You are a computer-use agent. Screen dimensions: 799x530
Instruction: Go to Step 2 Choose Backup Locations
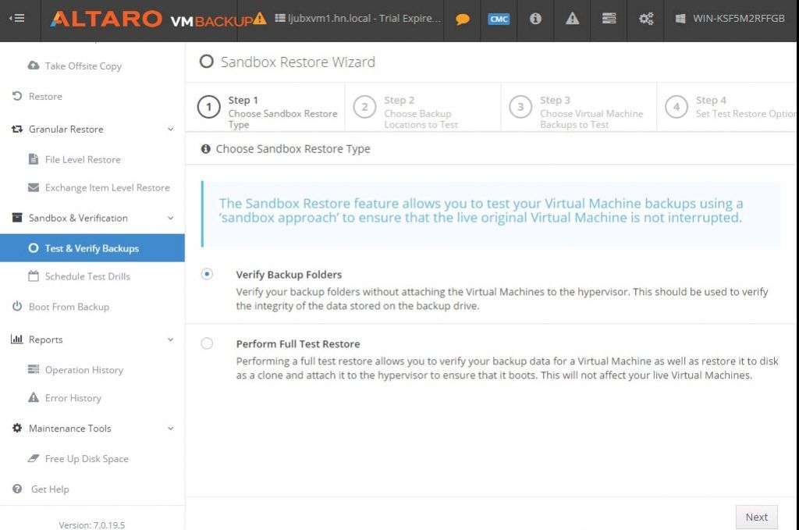(423, 108)
